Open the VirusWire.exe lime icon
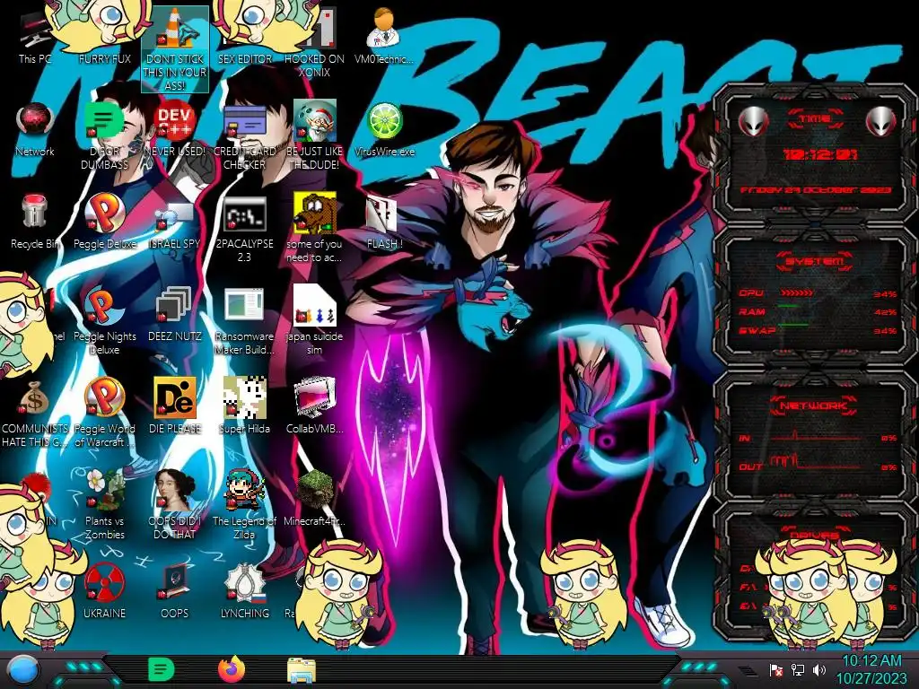The height and width of the screenshot is (689, 919). [x=384, y=130]
